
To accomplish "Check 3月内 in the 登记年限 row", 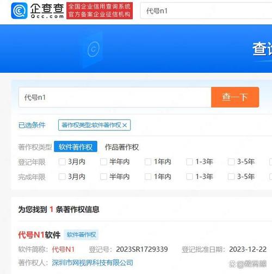I will (x=62, y=161).
